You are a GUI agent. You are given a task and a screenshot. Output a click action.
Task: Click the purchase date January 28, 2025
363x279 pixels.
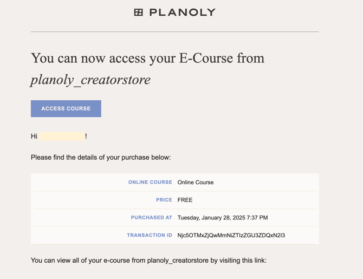tap(223, 218)
